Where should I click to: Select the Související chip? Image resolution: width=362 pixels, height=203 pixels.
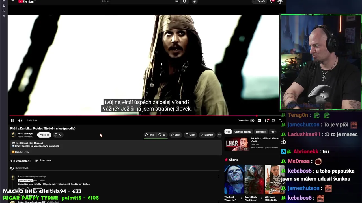click(x=261, y=132)
